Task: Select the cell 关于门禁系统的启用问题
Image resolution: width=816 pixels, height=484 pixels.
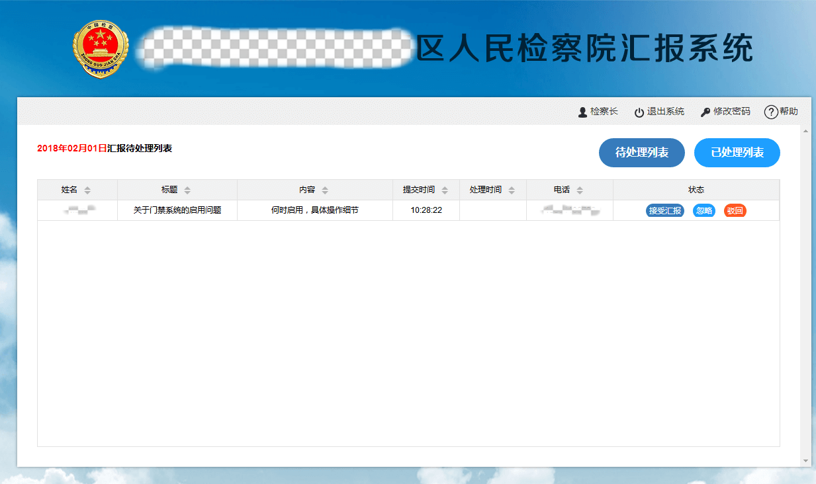Action: (177, 210)
